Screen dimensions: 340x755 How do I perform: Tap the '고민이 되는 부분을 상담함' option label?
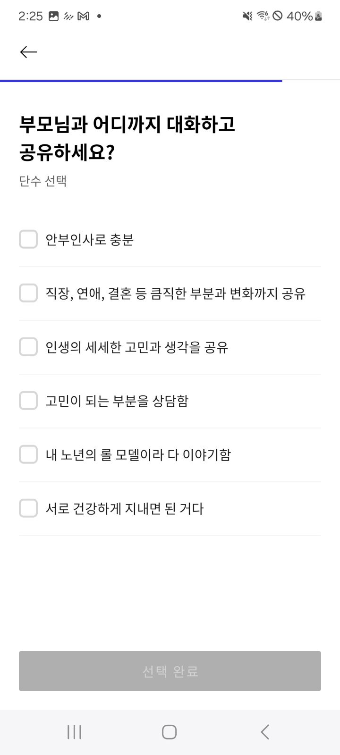coord(117,401)
